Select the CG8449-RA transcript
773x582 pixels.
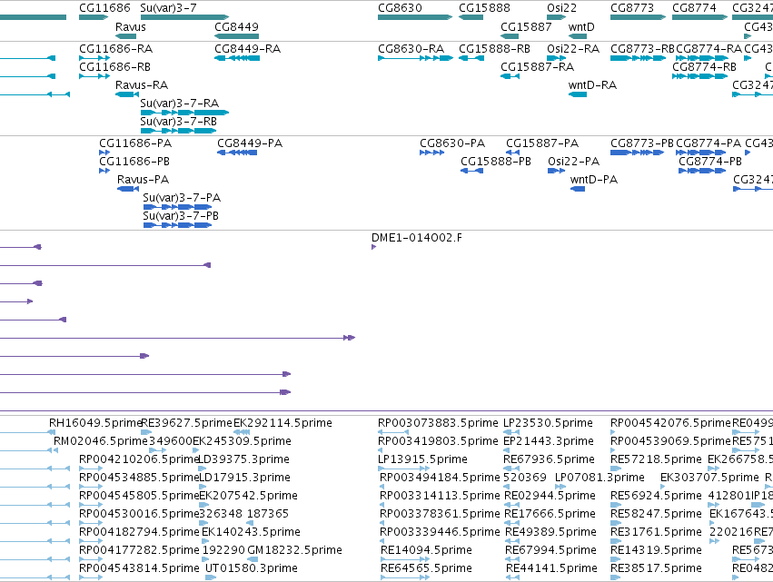pos(237,58)
